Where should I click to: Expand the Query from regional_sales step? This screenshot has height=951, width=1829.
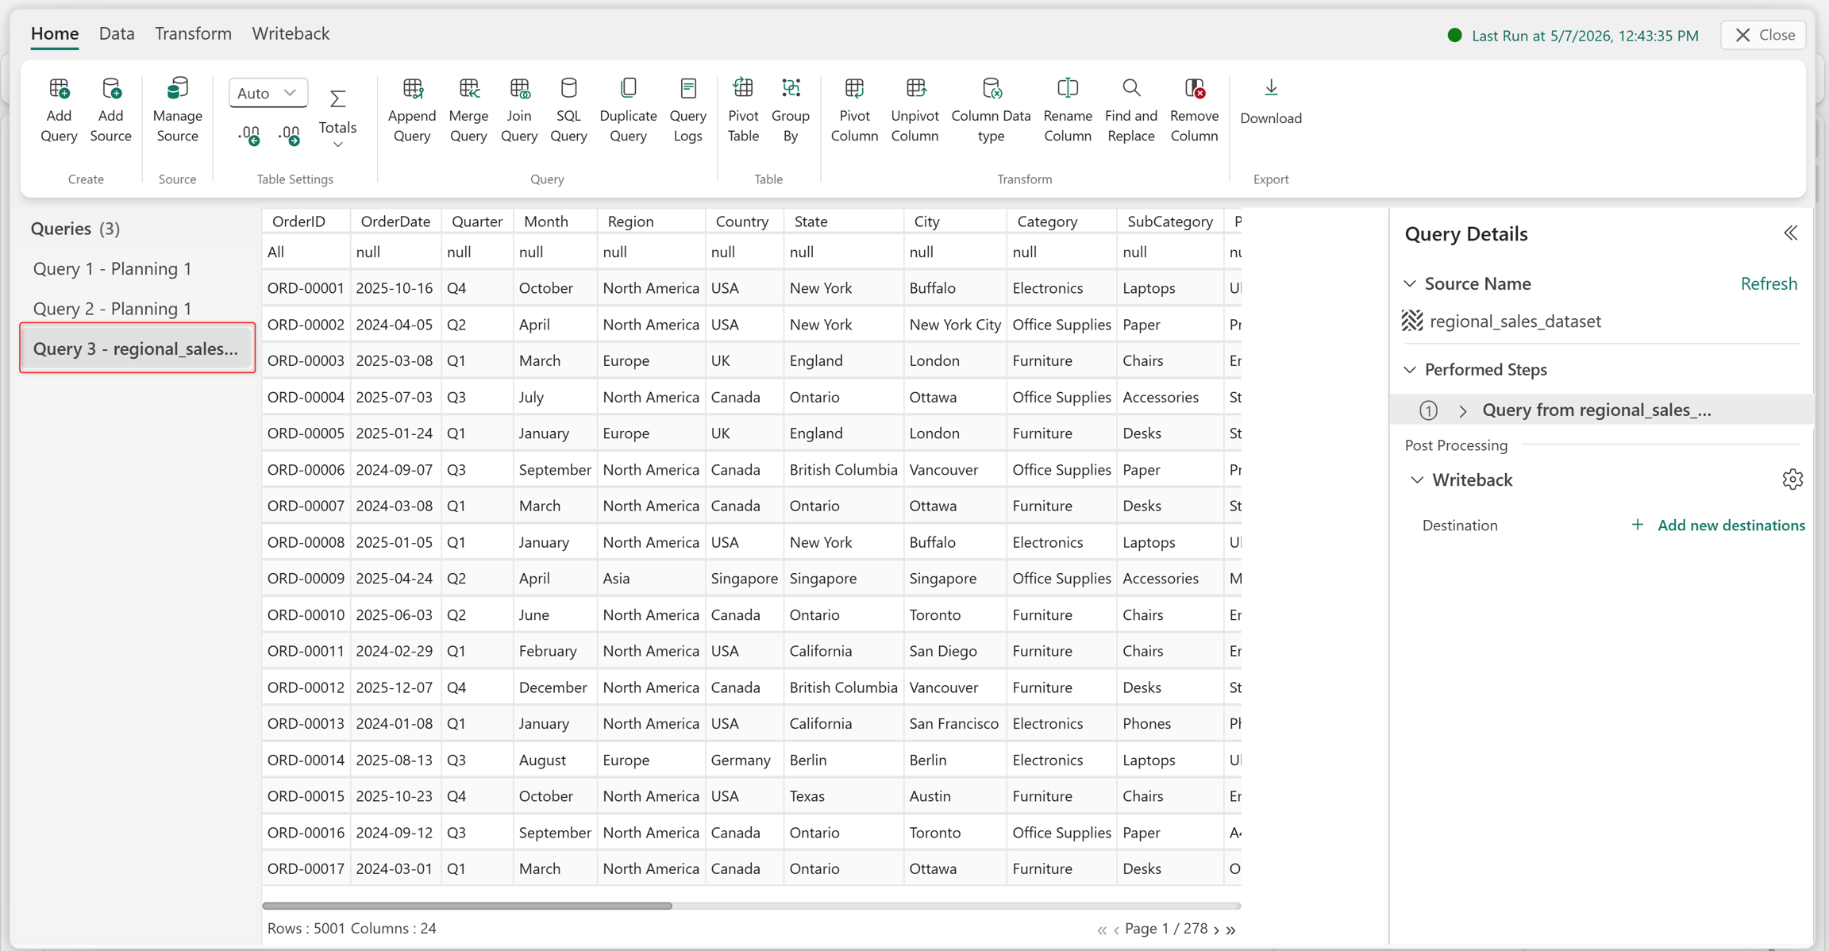click(x=1462, y=410)
